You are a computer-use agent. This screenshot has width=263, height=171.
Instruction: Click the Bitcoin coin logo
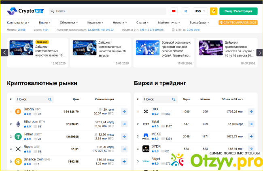(18, 112)
